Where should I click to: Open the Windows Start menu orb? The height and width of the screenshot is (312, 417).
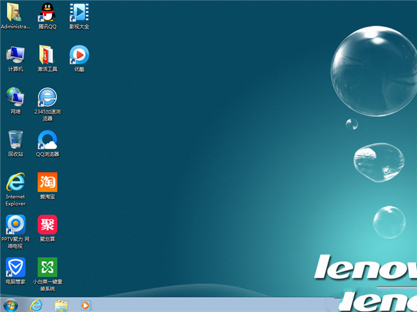pos(10,305)
